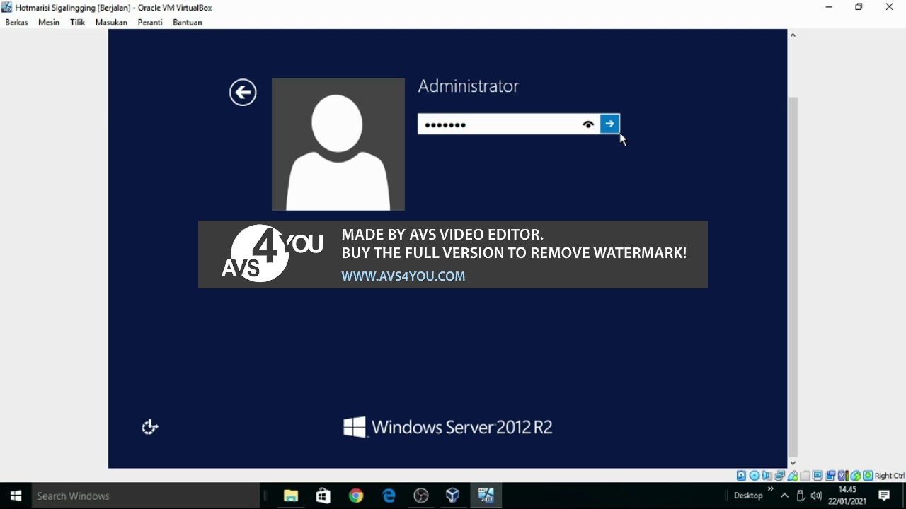Open the Bantuan menu
This screenshot has height=509, width=906.
pyautogui.click(x=188, y=22)
